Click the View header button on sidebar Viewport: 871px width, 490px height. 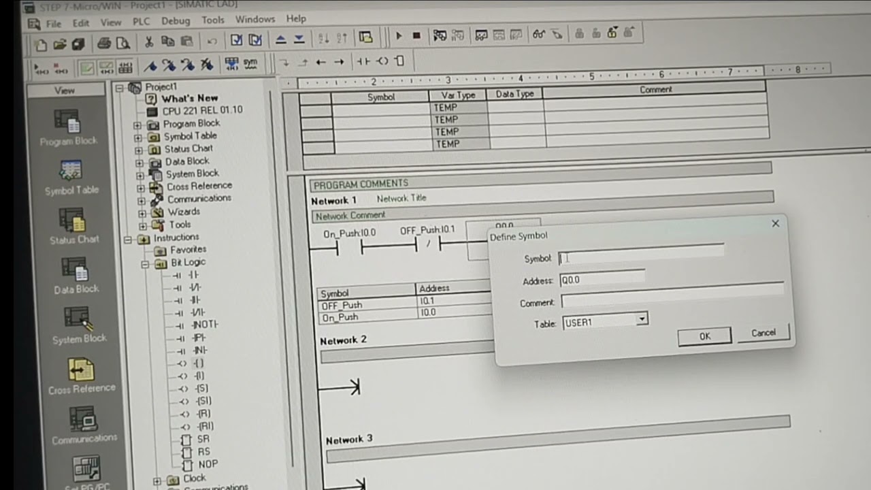[x=65, y=90]
